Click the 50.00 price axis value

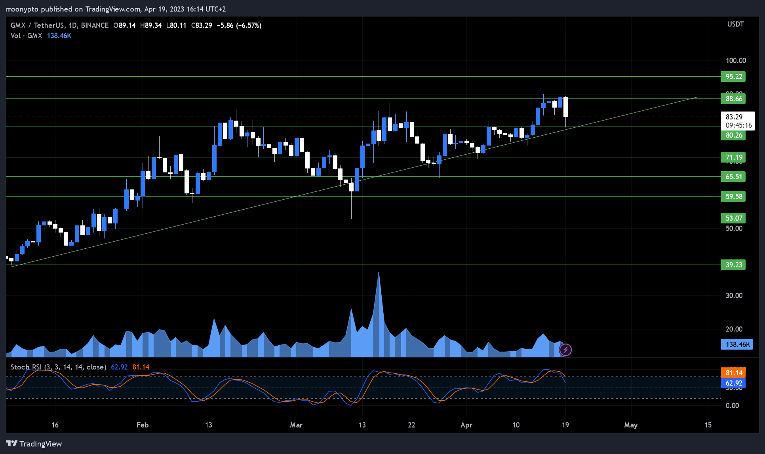click(x=734, y=228)
